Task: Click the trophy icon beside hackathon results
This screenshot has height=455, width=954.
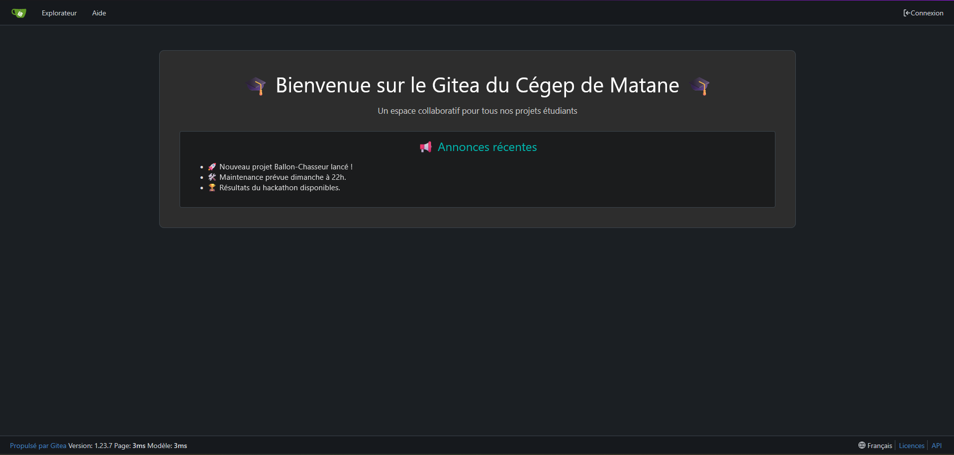Action: [x=212, y=188]
